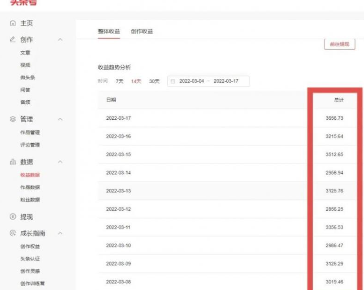Screen dimensions: 364x290
Task: Select the 14天 time range
Action: pos(136,81)
